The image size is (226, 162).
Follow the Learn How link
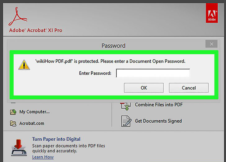43,157
